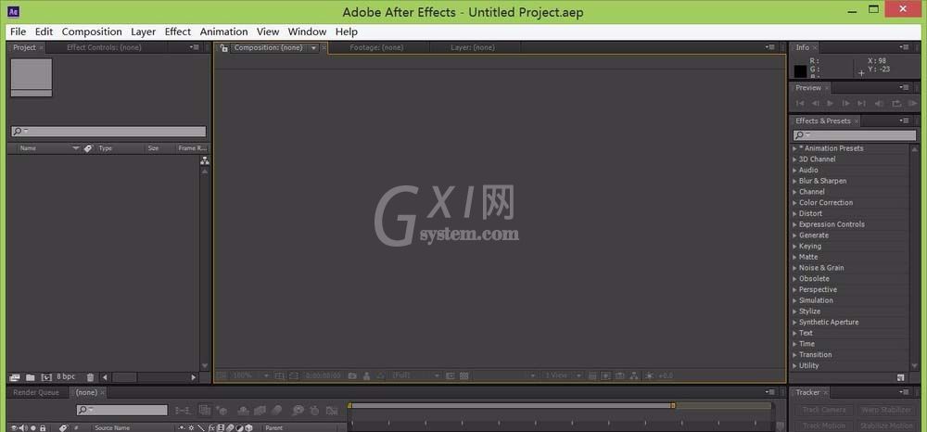The height and width of the screenshot is (432, 927).
Task: Toggle Fast Previews icon in viewer
Action: pos(605,375)
